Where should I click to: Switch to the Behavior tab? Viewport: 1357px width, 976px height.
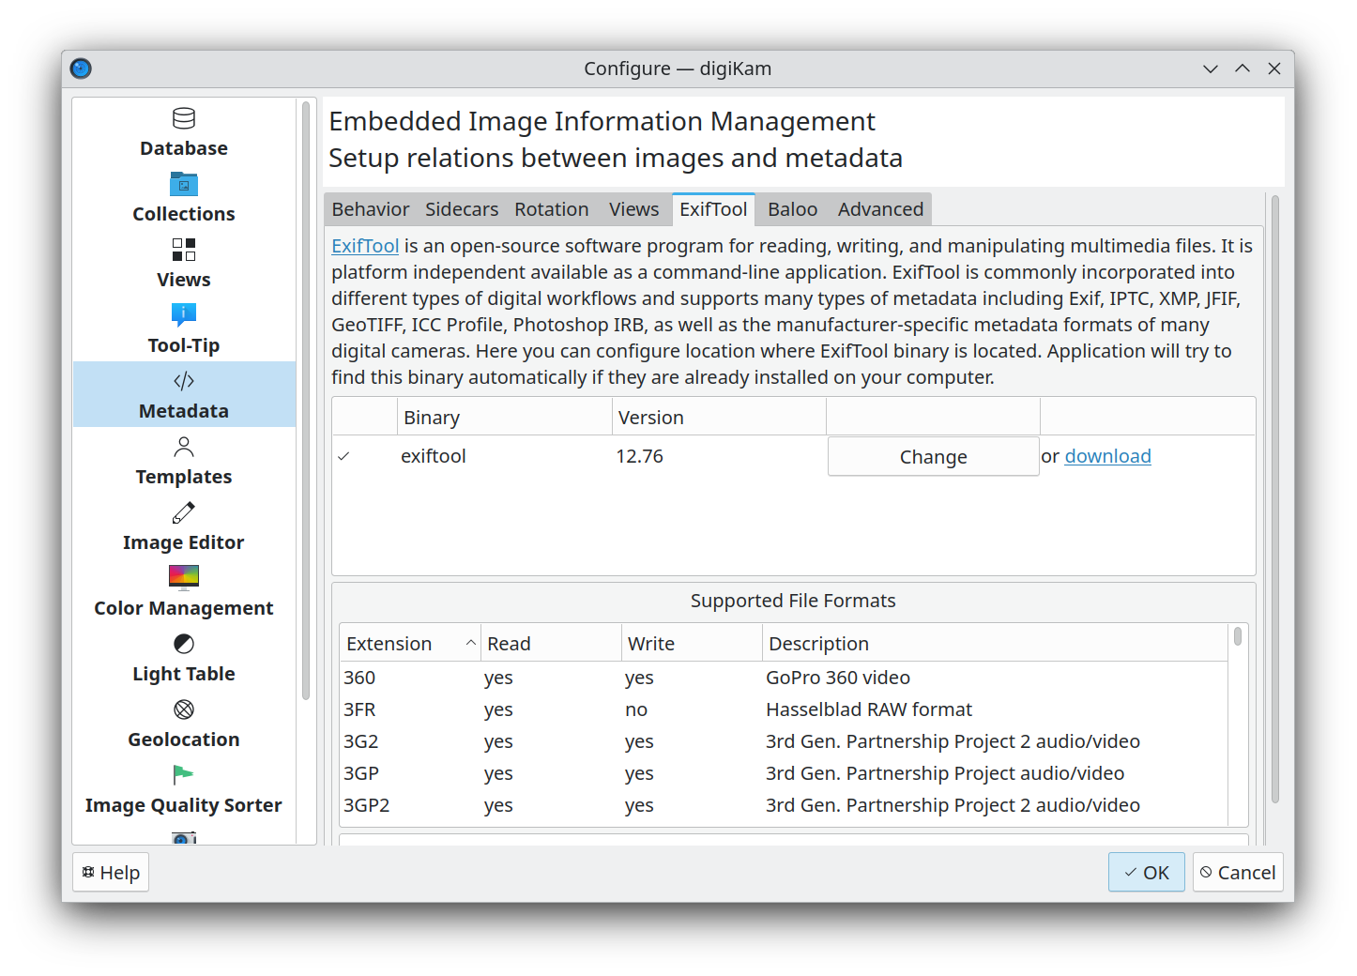pos(371,209)
